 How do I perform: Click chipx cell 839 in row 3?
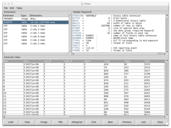(114, 71)
